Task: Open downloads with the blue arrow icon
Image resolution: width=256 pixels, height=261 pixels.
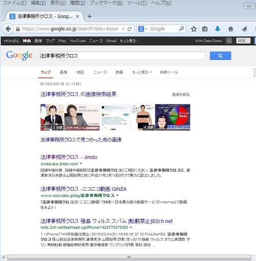Action: click(x=218, y=29)
